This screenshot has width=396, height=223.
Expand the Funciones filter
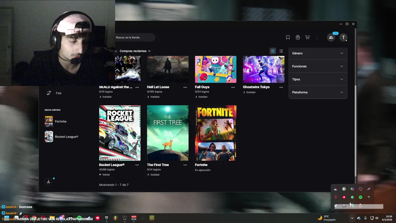click(318, 66)
